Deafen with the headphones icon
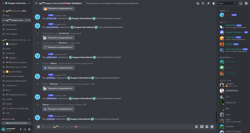 click(25, 129)
